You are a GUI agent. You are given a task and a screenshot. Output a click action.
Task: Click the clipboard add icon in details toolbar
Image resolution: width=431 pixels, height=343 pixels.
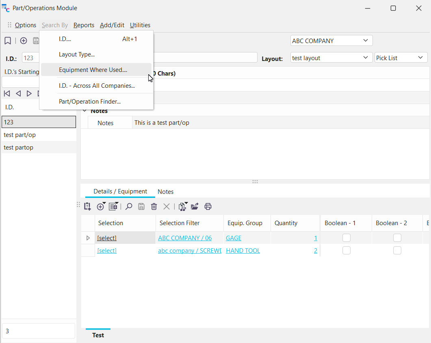click(x=87, y=206)
